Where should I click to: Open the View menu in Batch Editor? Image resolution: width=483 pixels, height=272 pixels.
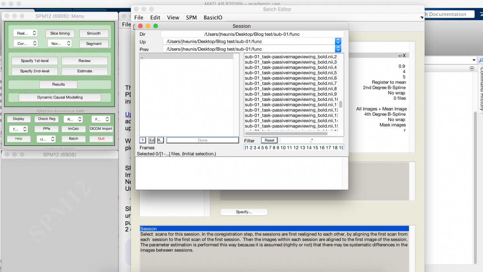click(173, 17)
